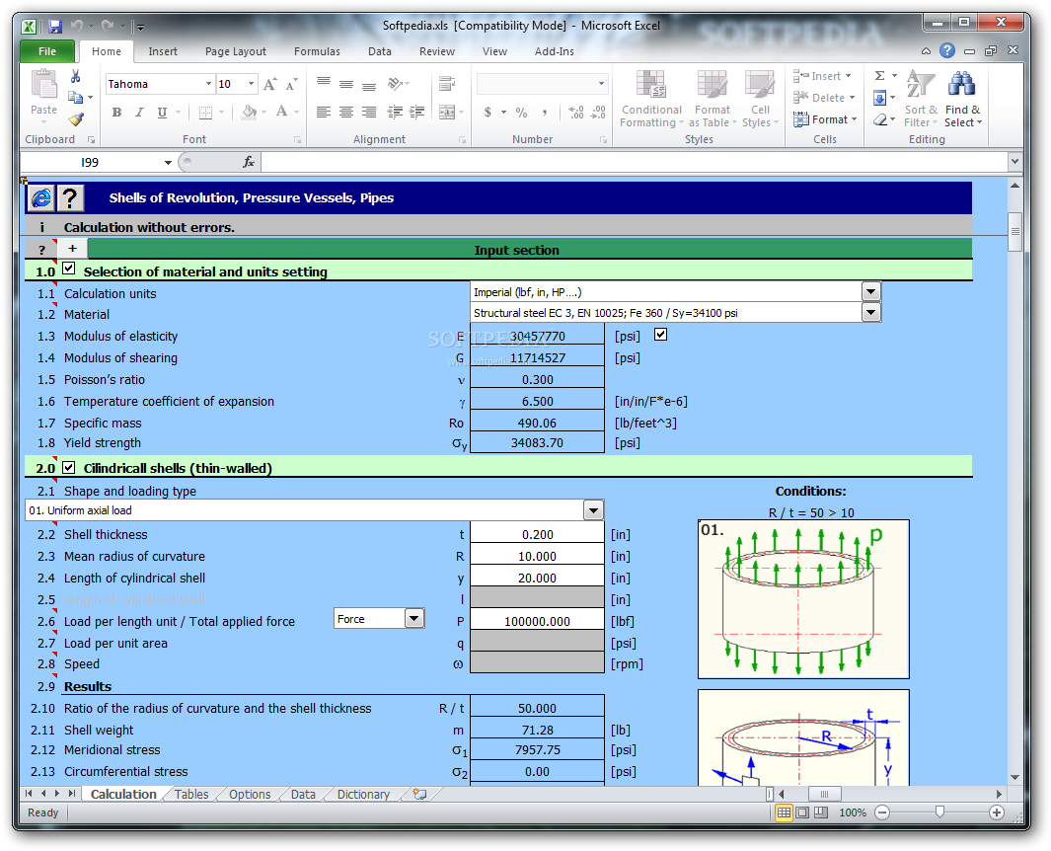Toggle Underline formatting
The width and height of the screenshot is (1051, 851).
tap(162, 112)
